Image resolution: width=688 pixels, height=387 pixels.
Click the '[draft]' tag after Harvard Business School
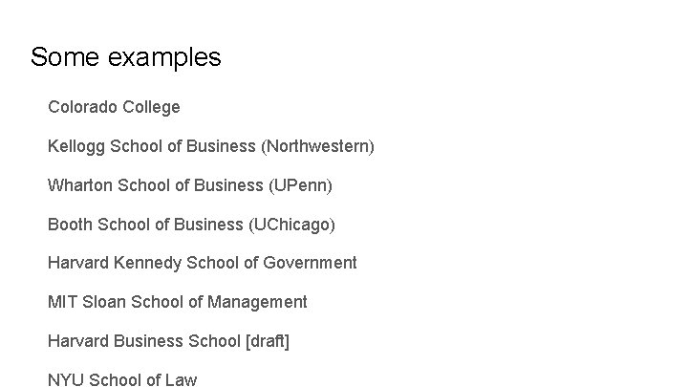click(x=268, y=340)
